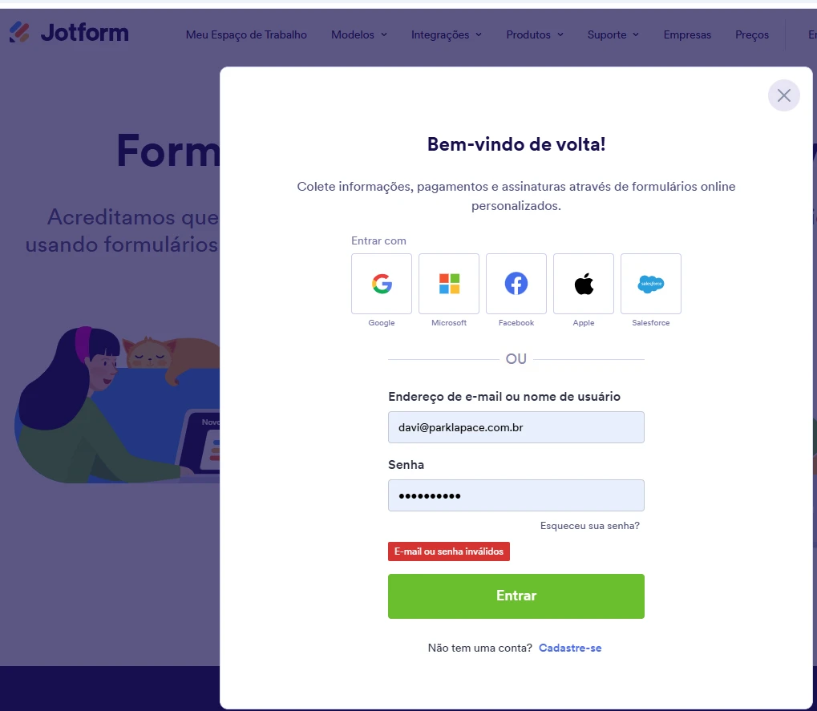
Task: Select Meu Espaço de Trabalho
Action: point(246,34)
